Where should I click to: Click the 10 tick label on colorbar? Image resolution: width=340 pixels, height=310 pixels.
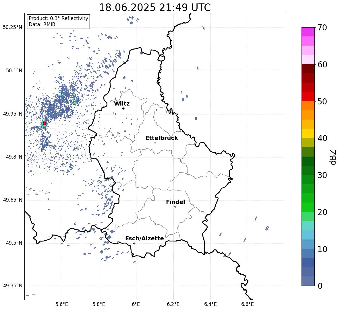point(322,249)
